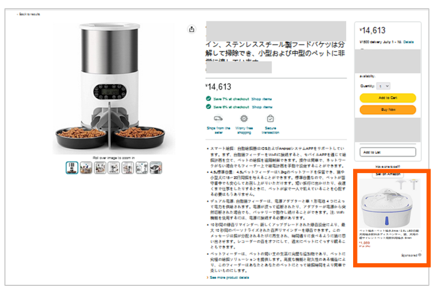Click the Sponsored info icon
447x299 pixels.
pos(419,254)
